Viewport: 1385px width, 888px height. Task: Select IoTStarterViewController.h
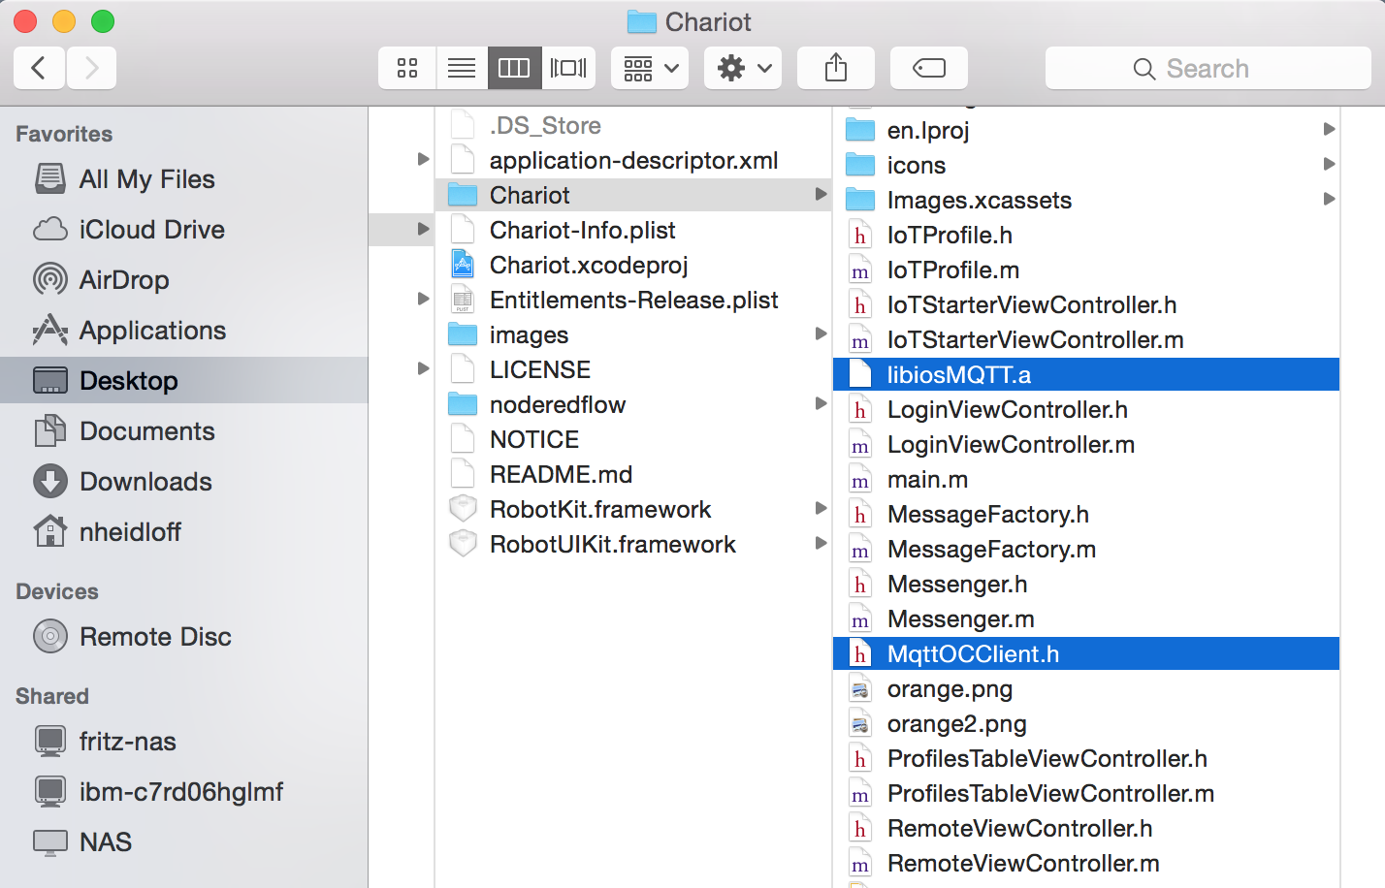point(1086,304)
